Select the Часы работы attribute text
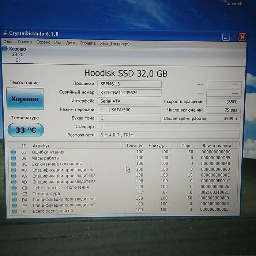256x256 pixels. 46,158
